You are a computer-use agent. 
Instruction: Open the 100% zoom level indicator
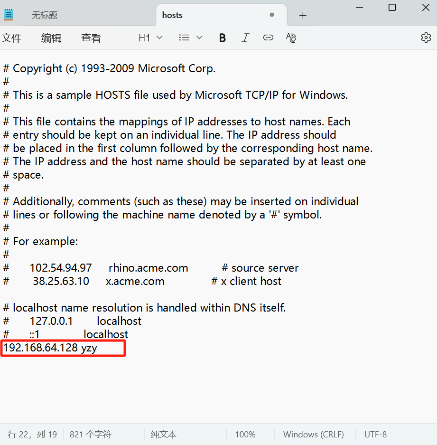point(245,434)
